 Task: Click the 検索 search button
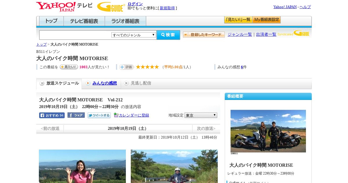pyautogui.click(x=168, y=35)
